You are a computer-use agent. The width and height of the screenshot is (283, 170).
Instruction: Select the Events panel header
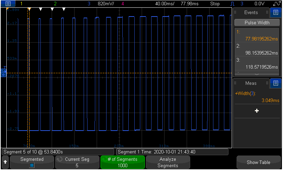(x=251, y=13)
